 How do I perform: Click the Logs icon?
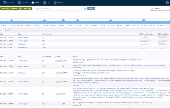[44, 3]
